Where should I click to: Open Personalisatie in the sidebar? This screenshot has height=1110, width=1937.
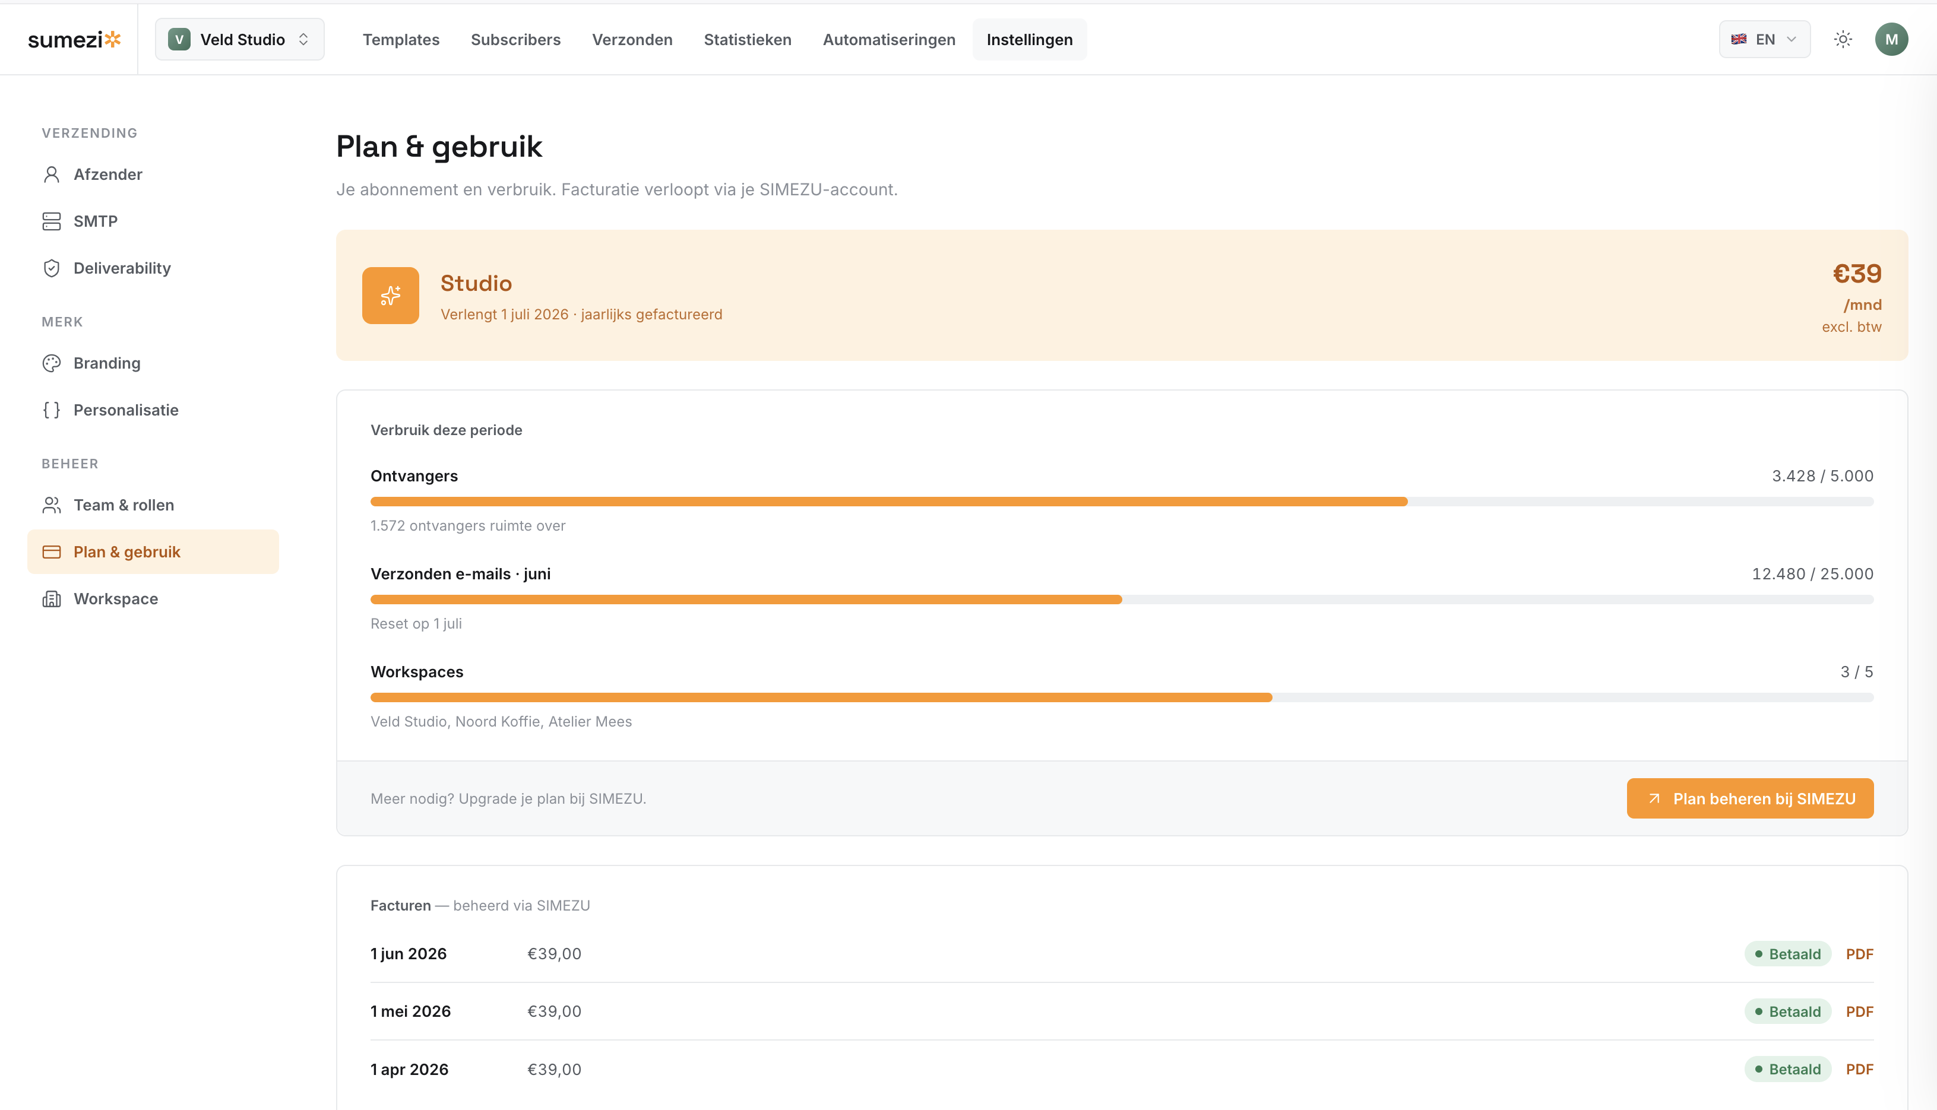[153, 410]
